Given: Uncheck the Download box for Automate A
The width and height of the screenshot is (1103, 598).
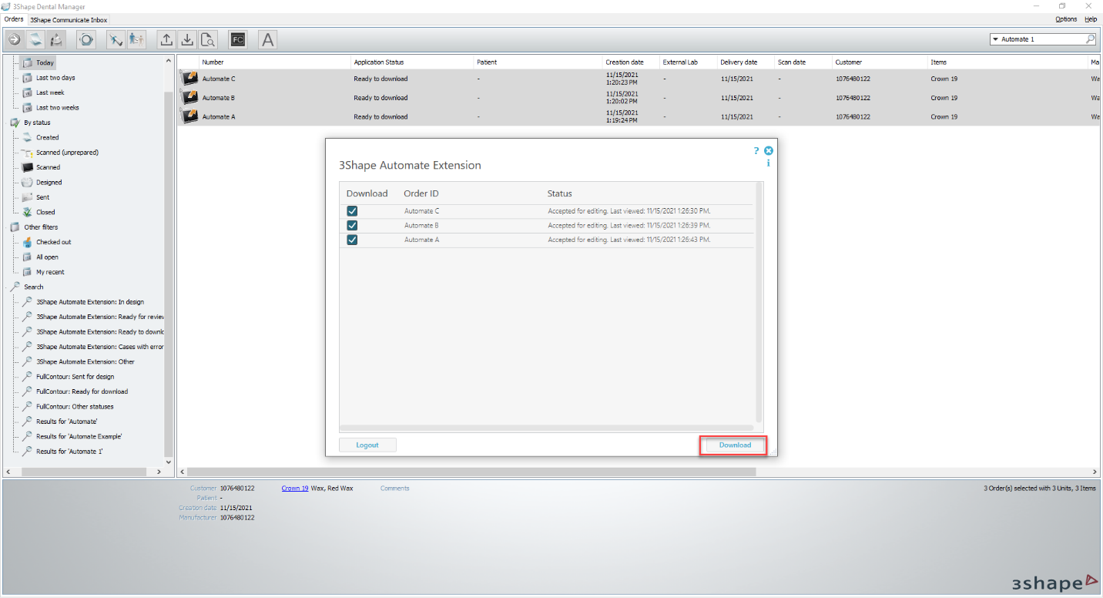Looking at the screenshot, I should (352, 240).
